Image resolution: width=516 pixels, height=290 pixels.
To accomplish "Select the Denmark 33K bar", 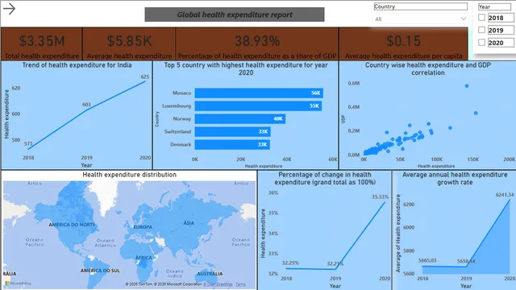I will (232, 144).
